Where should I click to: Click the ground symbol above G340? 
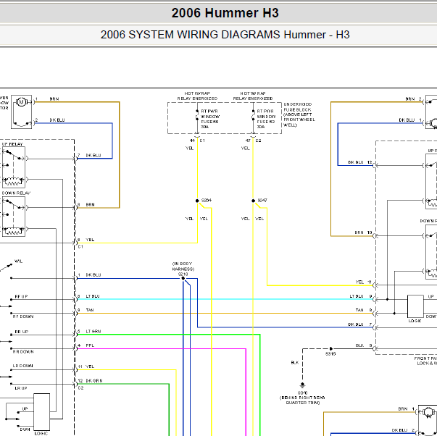click(x=302, y=385)
